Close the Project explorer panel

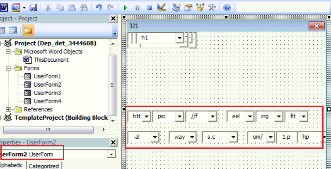pos(114,19)
